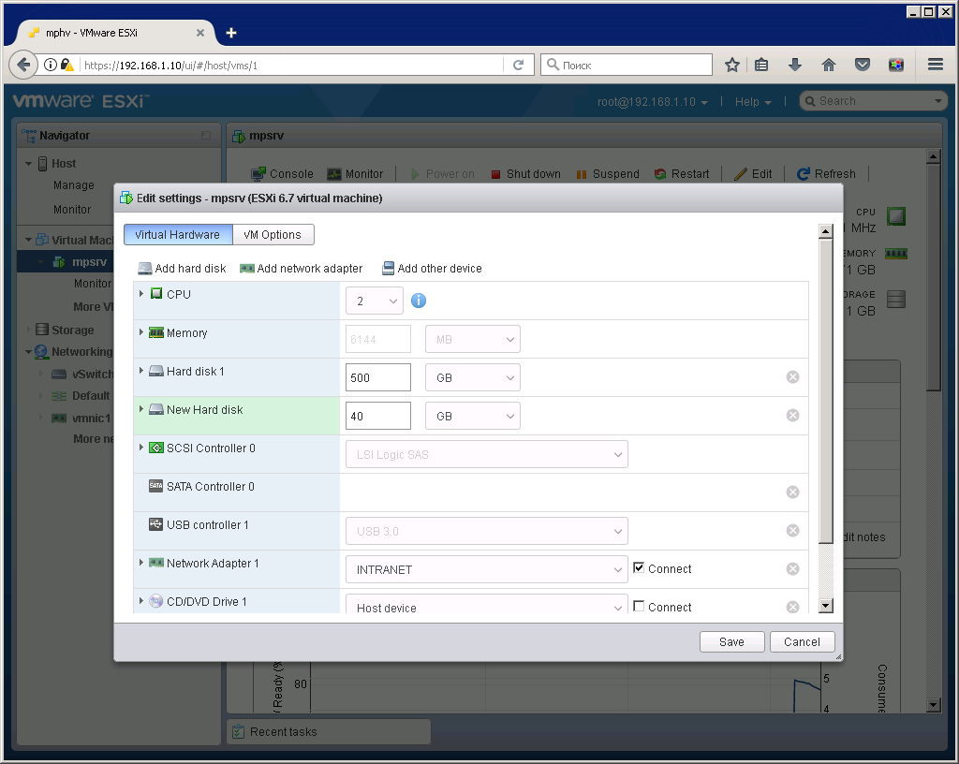The image size is (959, 764).
Task: Remove the New Hard disk device
Action: [x=792, y=416]
